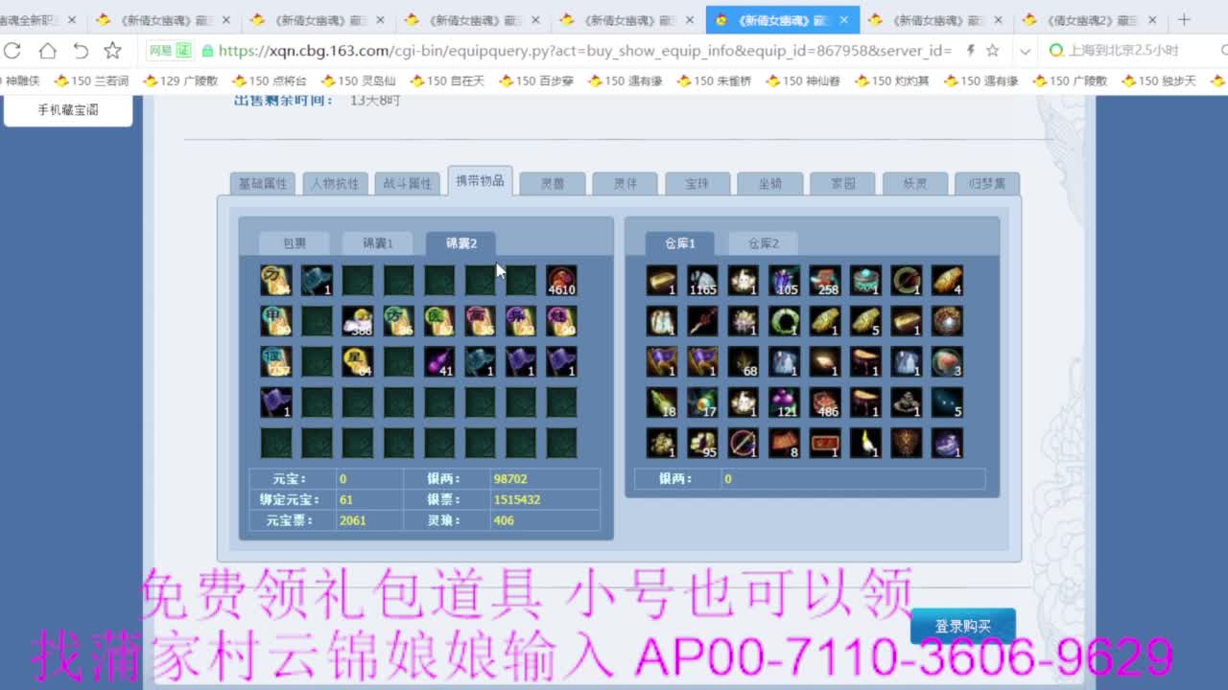Select the white-yellow feather item in warehouse bottom row

(x=865, y=443)
